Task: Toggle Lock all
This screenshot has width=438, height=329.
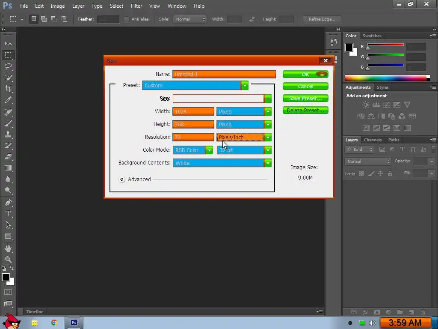Action: pyautogui.click(x=390, y=174)
